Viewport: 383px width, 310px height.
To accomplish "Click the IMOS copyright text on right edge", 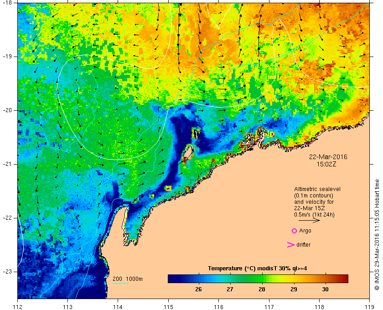I will coord(377,235).
